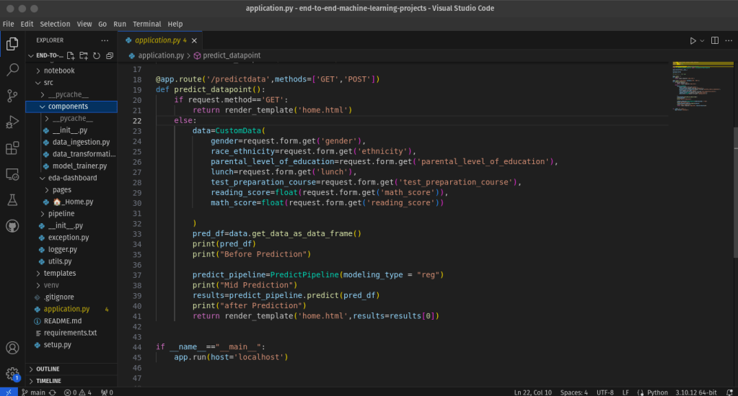Viewport: 738px width, 396px height.
Task: Expand the notebook folder
Action: coord(58,71)
